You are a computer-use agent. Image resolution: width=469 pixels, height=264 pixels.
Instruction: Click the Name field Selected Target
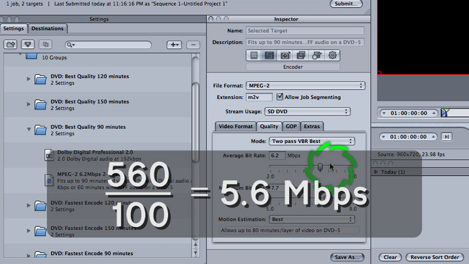coord(305,31)
